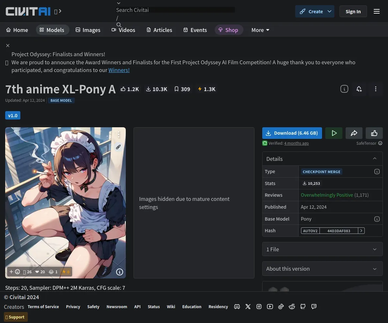Viewport: 388px width, 323px height.
Task: Open the Twitch footer icon
Action: pos(314,307)
